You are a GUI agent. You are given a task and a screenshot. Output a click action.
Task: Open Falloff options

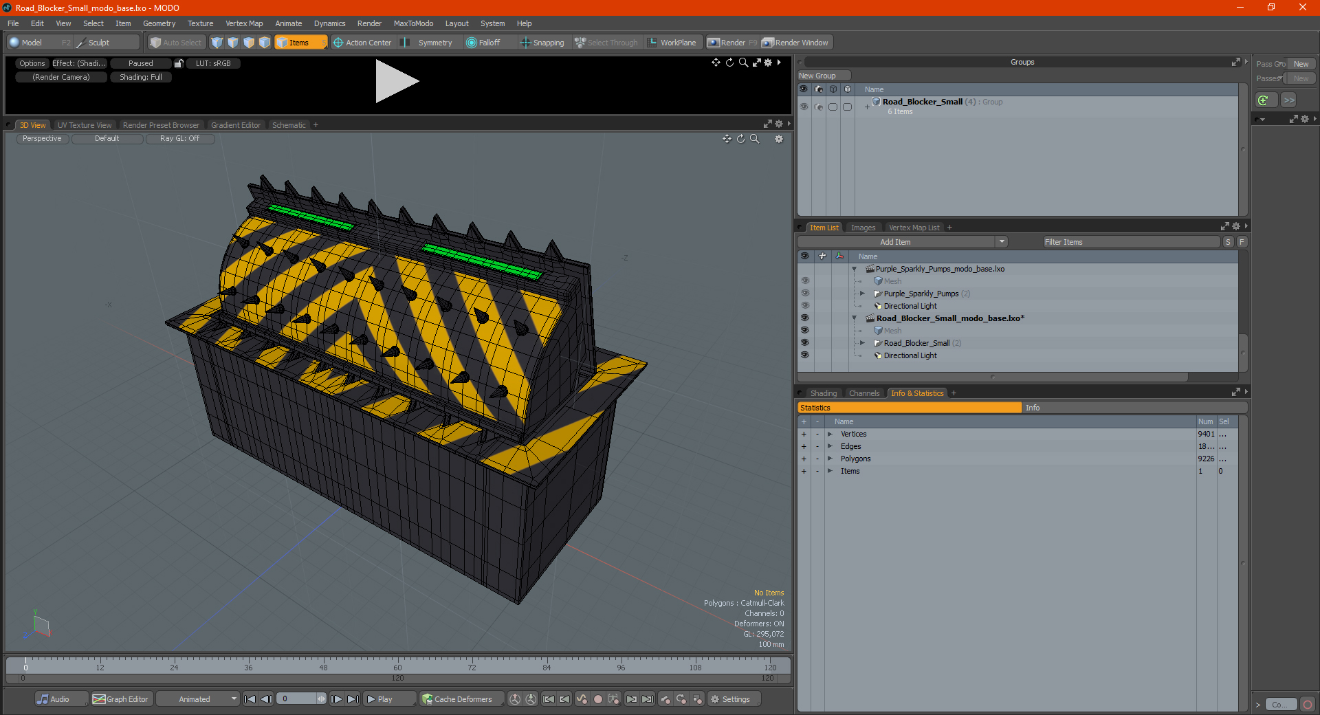pyautogui.click(x=484, y=43)
